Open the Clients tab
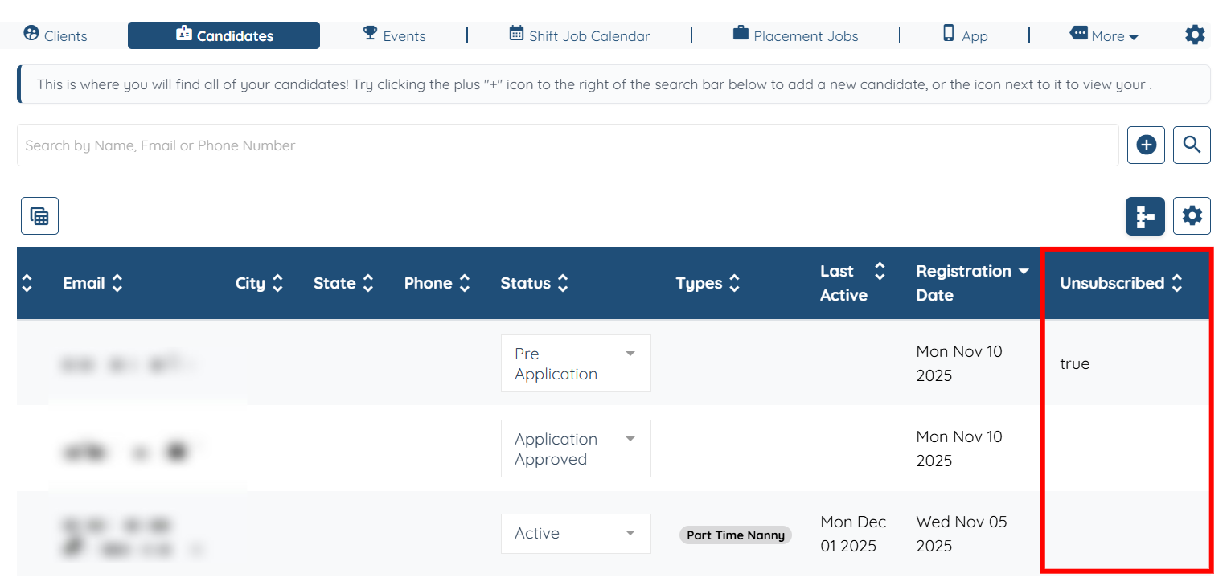Image resolution: width=1231 pixels, height=586 pixels. coord(55,35)
